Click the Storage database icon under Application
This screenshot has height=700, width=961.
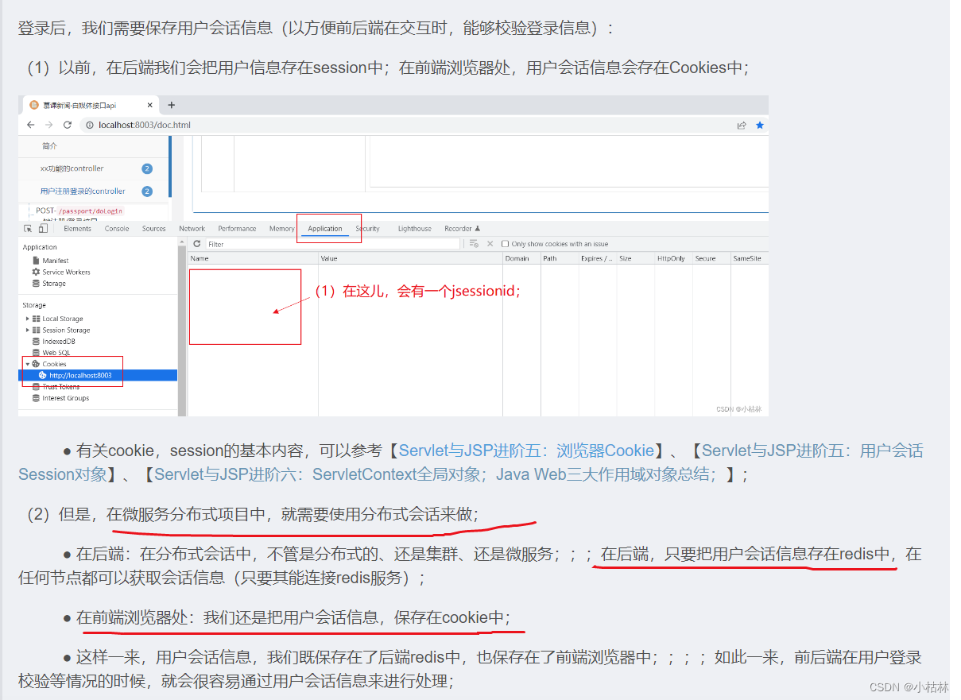tap(36, 284)
